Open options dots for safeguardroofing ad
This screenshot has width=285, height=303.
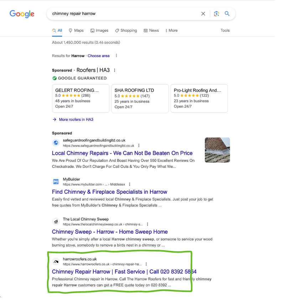139,145
